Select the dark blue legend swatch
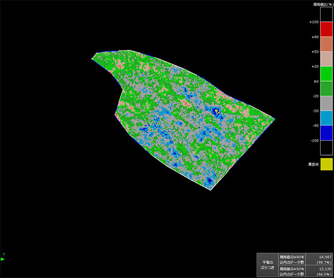The image size is (334, 278). [x=326, y=132]
